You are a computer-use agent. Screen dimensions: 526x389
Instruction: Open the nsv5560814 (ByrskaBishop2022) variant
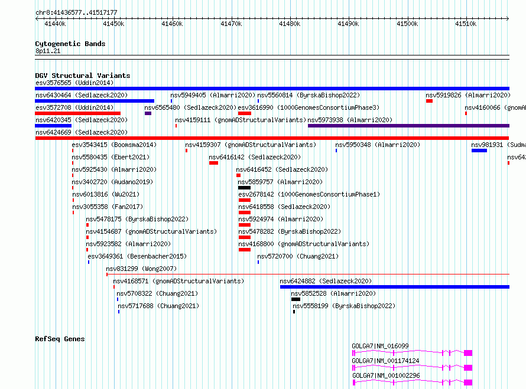point(309,95)
